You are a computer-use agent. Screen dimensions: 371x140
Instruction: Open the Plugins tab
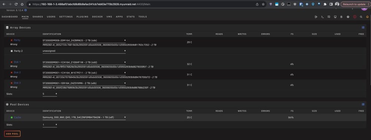(82, 17)
